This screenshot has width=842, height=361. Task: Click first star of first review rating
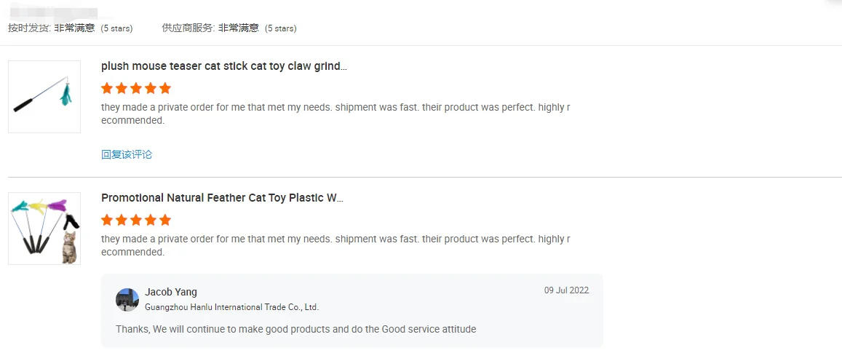[107, 88]
